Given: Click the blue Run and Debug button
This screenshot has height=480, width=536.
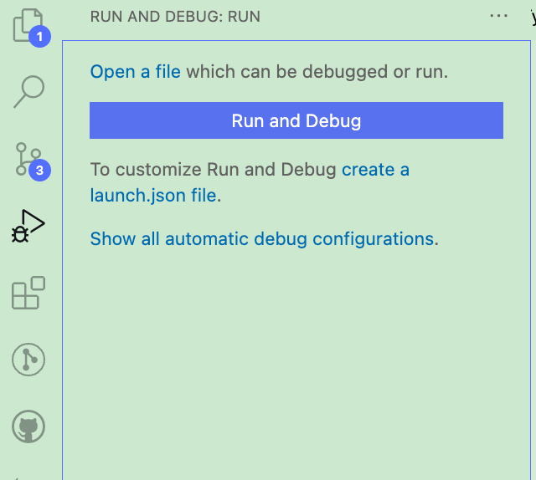Looking at the screenshot, I should click(296, 120).
